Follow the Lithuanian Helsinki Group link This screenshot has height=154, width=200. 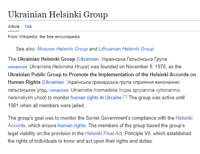click(126, 49)
